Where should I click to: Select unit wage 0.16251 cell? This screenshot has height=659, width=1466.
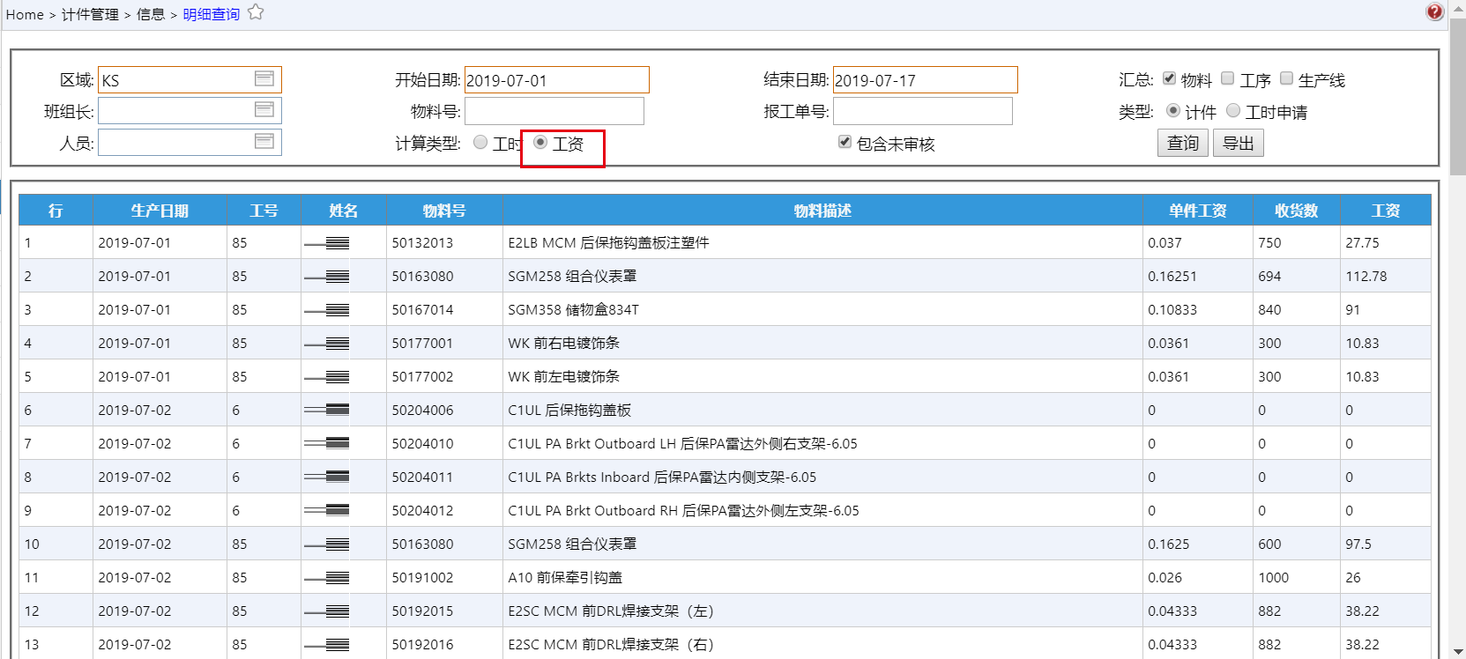1198,276
